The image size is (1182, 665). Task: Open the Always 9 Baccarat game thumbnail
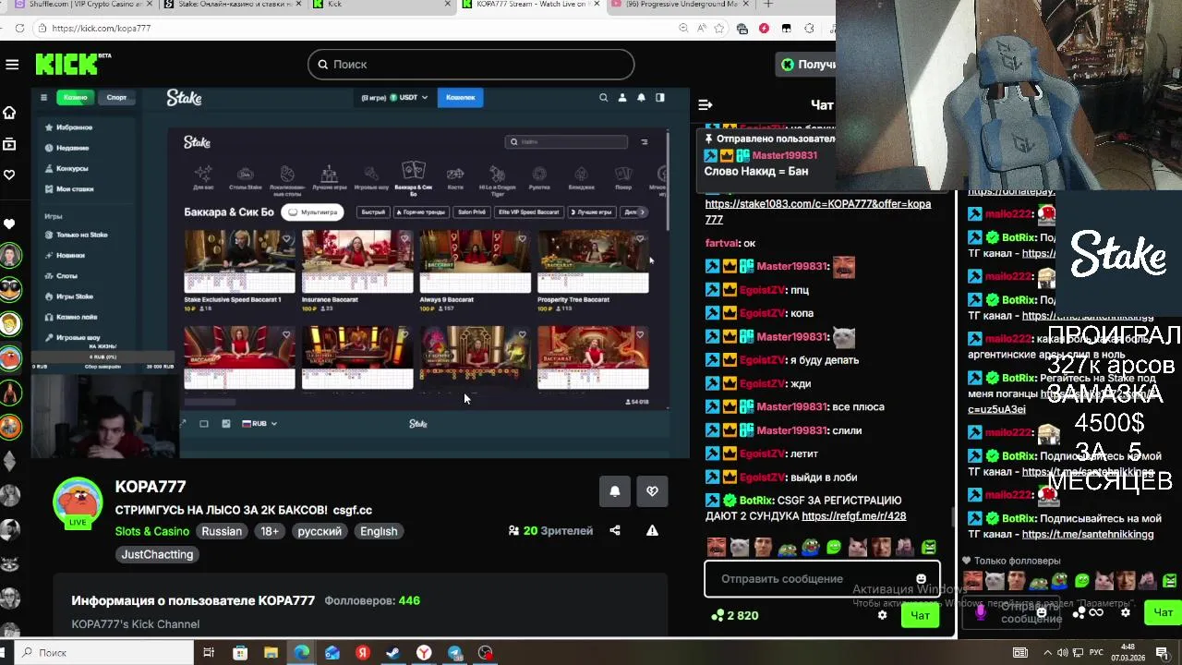(476, 261)
